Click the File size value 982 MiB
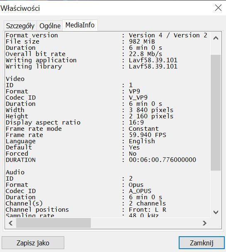The width and height of the screenshot is (226, 252). coord(142,42)
